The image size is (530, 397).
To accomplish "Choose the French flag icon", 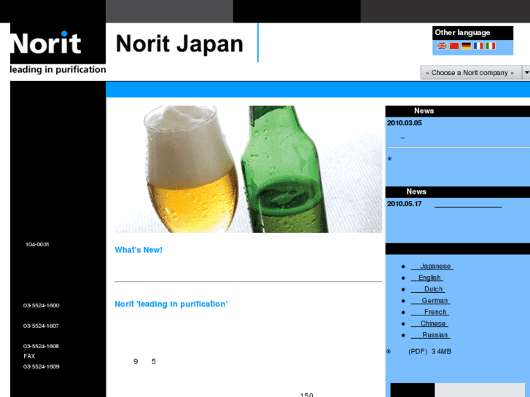I will pyautogui.click(x=478, y=46).
